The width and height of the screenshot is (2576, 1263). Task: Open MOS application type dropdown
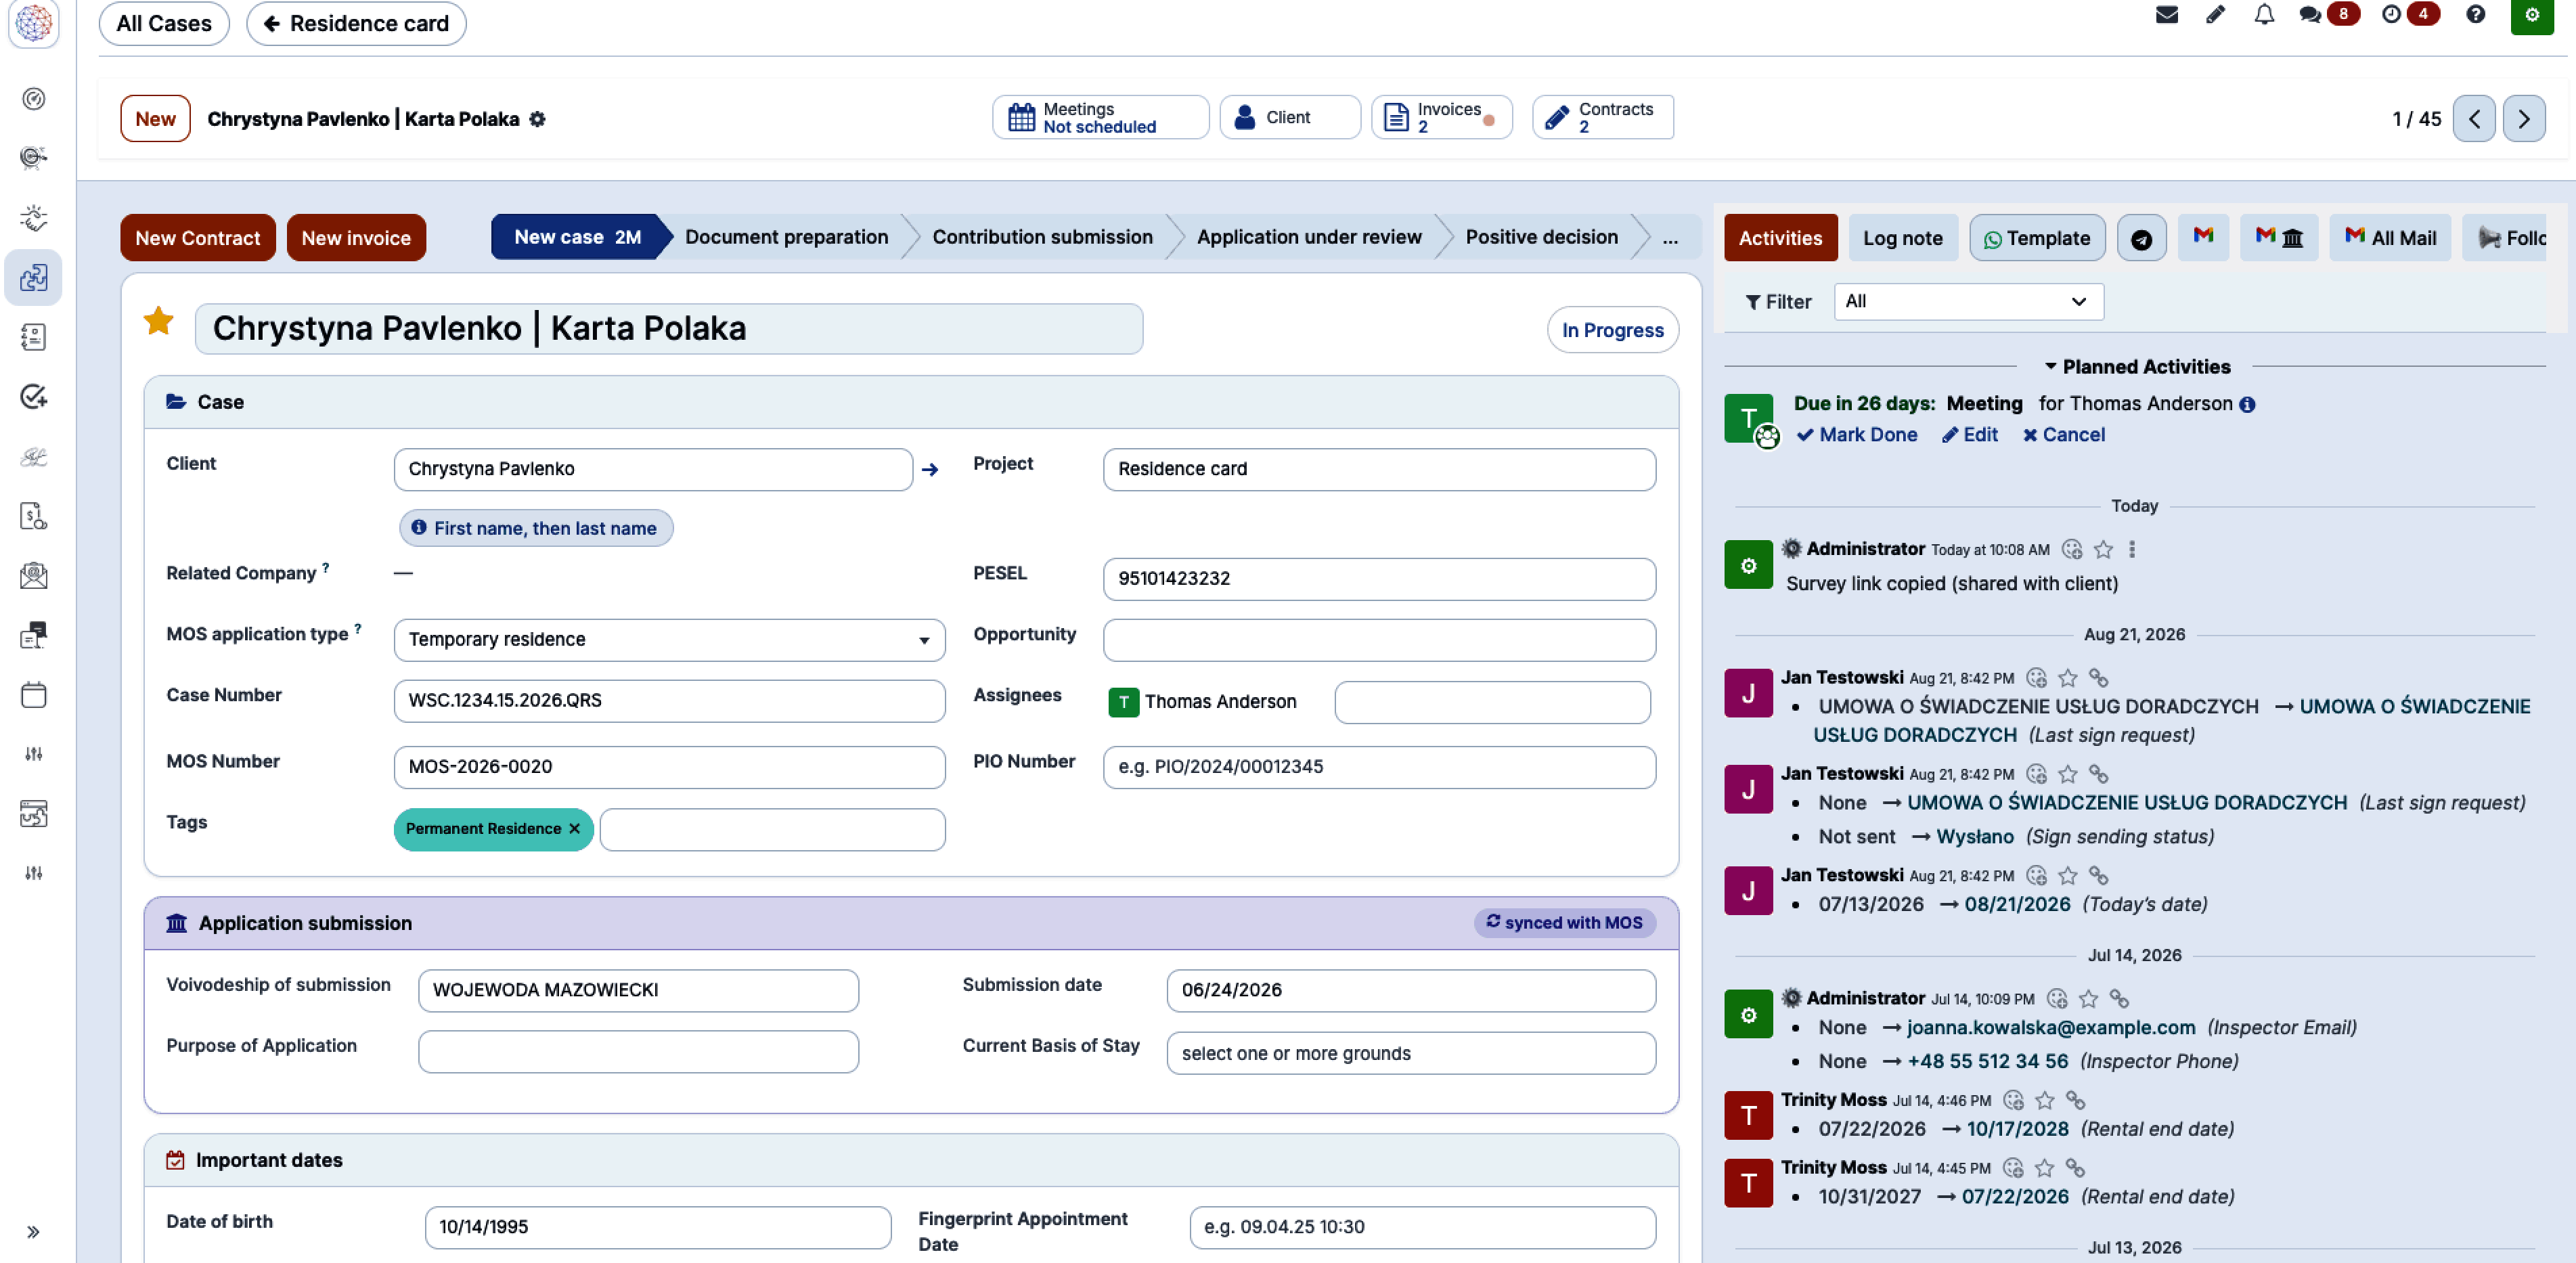pyautogui.click(x=669, y=640)
